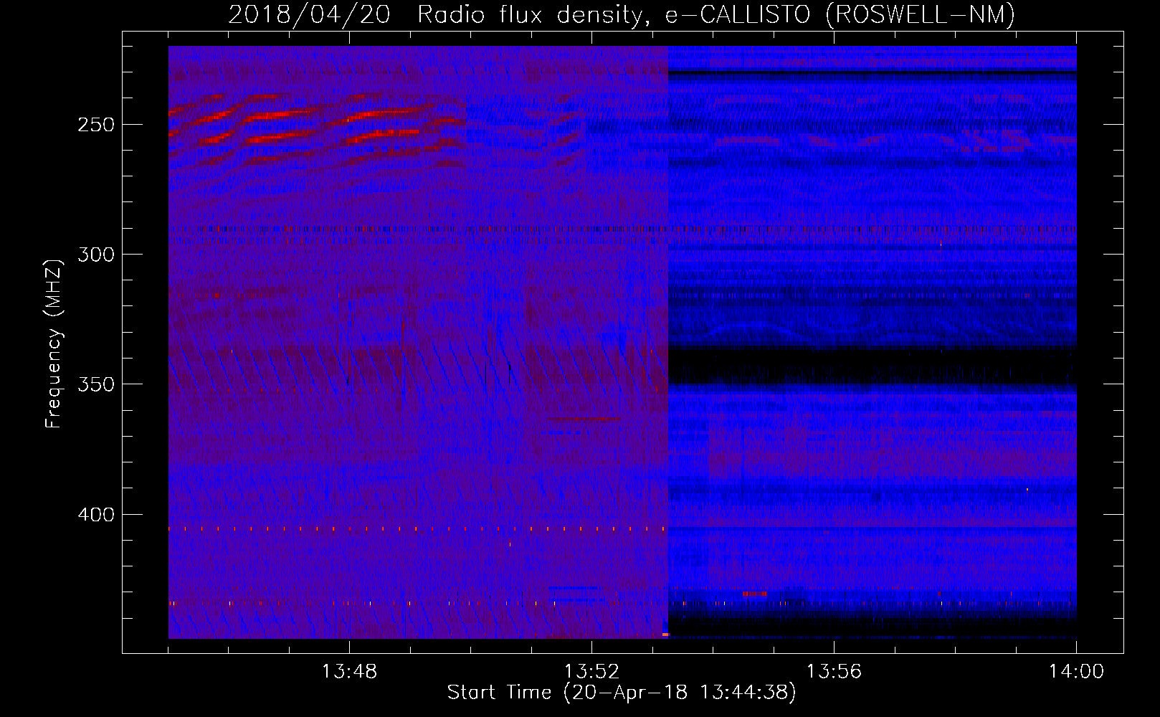This screenshot has height=717, width=1160.
Task: Click the black band near 345 MHz
Action: tap(872, 366)
